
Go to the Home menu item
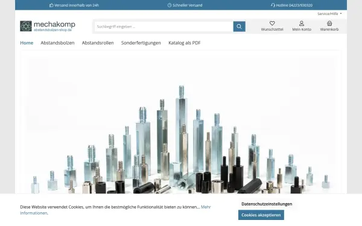(x=27, y=43)
